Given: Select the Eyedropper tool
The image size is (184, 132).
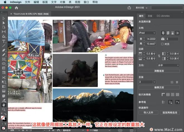Looking at the screenshot, I should [x=4, y=101].
